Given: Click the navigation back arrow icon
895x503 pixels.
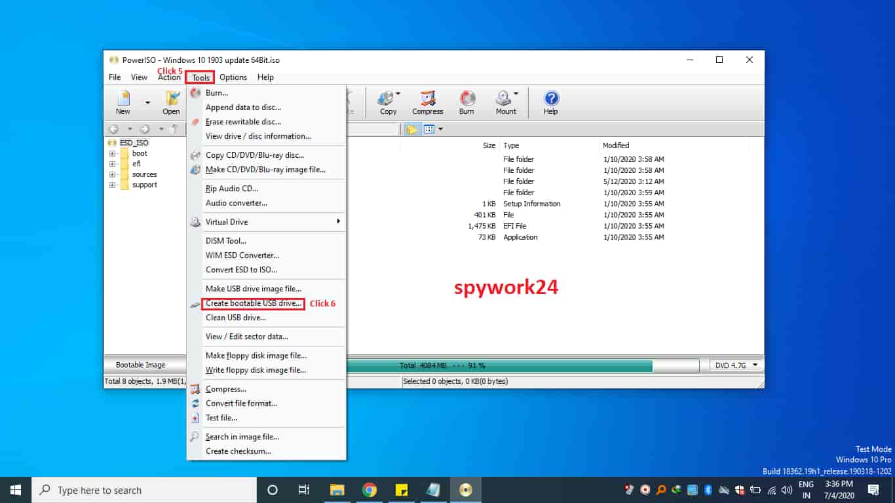Looking at the screenshot, I should [115, 129].
